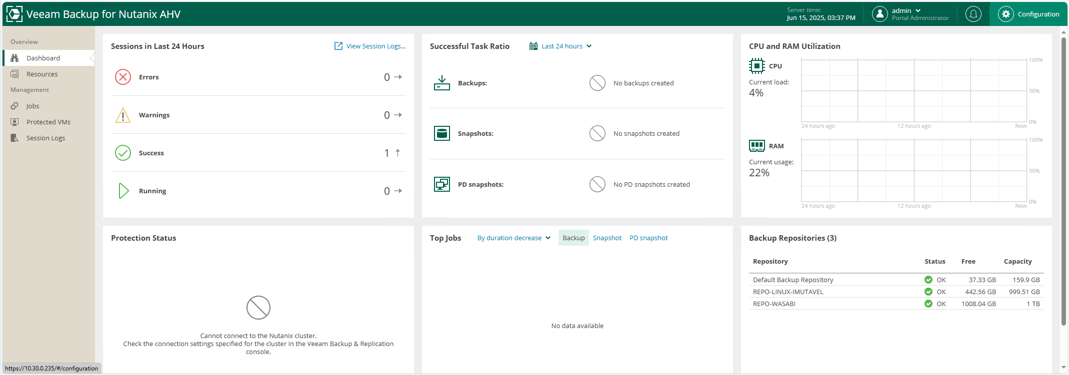Click the calendar icon beside Last 24 hours
The width and height of the screenshot is (1069, 375).
(533, 46)
